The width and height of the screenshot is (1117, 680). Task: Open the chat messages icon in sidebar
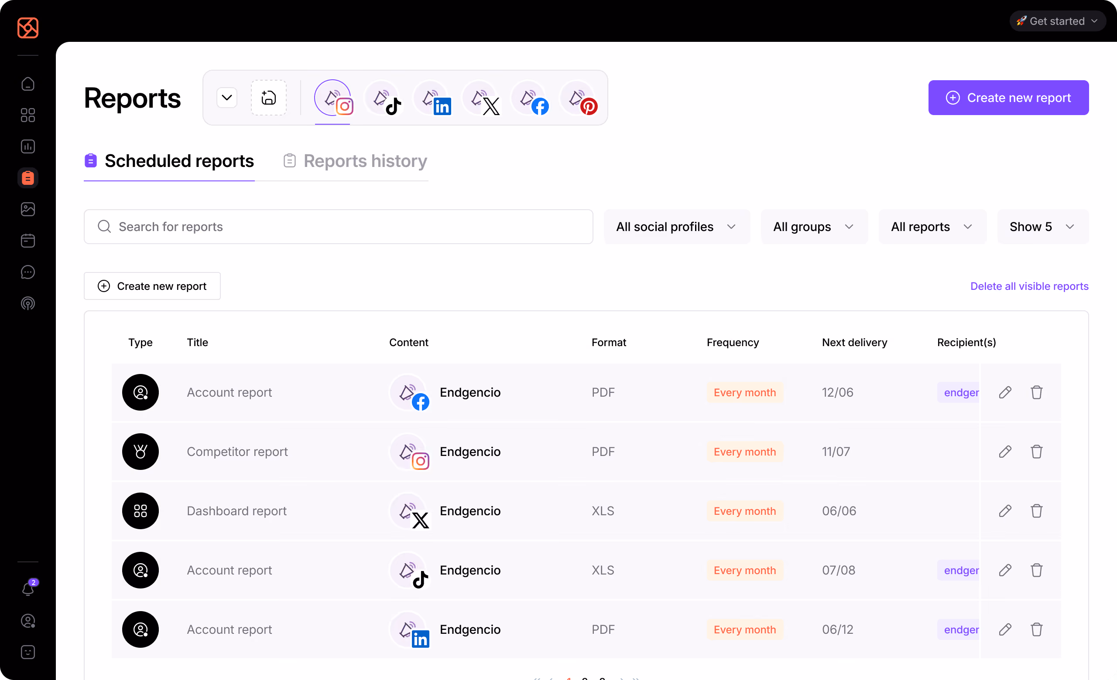(x=27, y=272)
